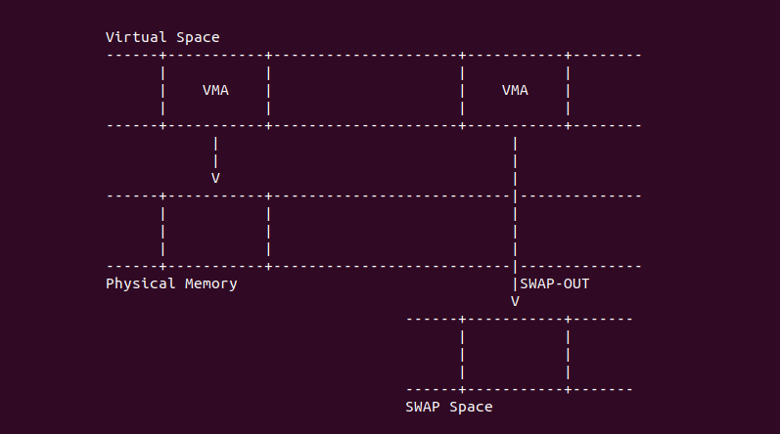The image size is (780, 434).
Task: Click the word 'Space' in 'SWAP Space'
Action: tap(471, 407)
